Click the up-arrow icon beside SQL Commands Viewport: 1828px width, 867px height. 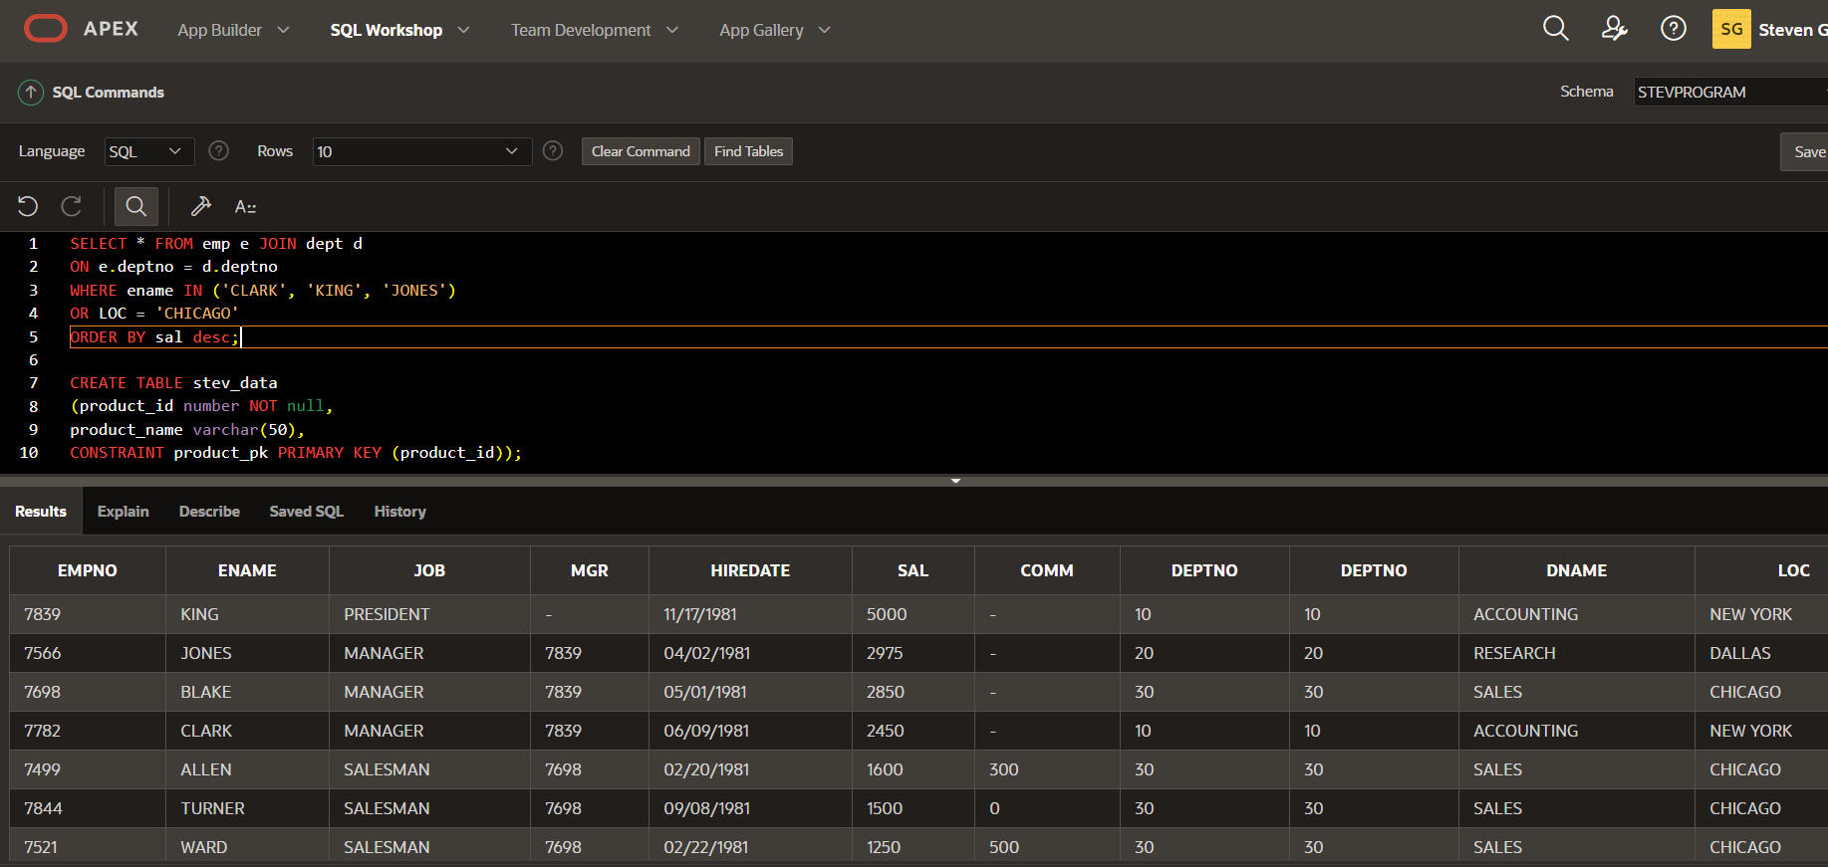point(31,93)
